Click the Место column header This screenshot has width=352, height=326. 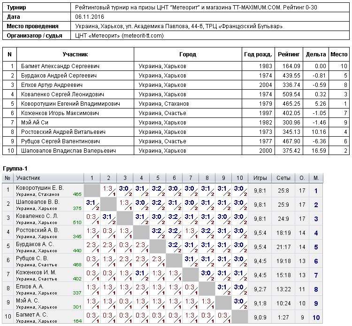pos(339,54)
